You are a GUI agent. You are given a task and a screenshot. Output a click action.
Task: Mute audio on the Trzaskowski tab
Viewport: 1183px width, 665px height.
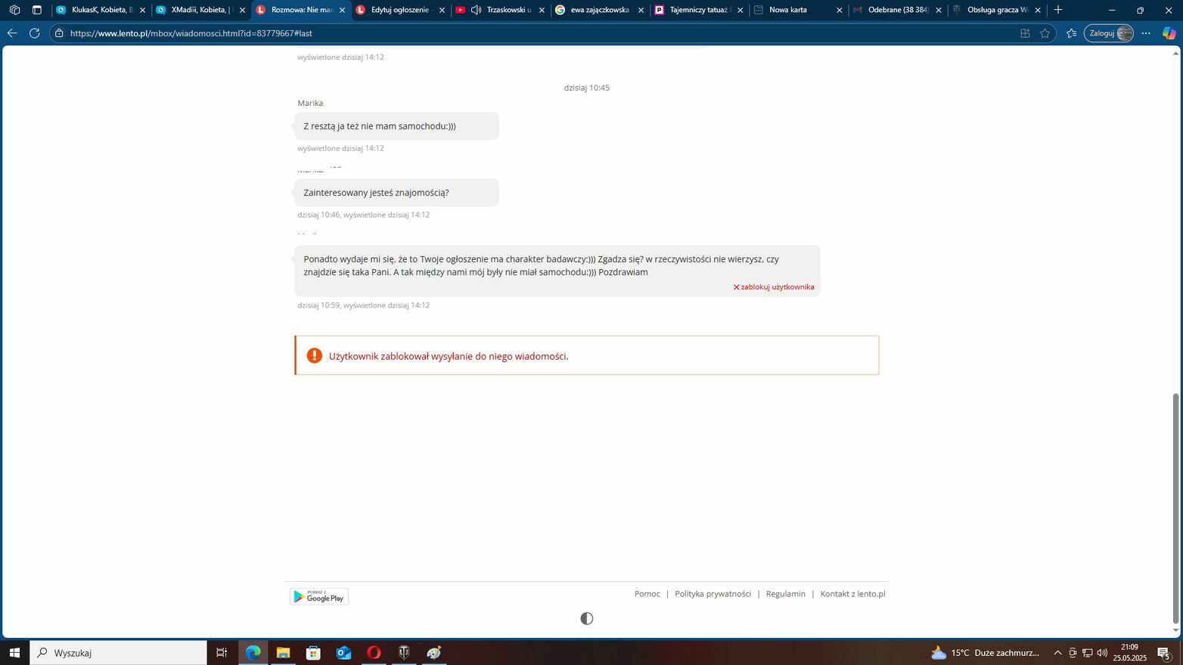(476, 10)
